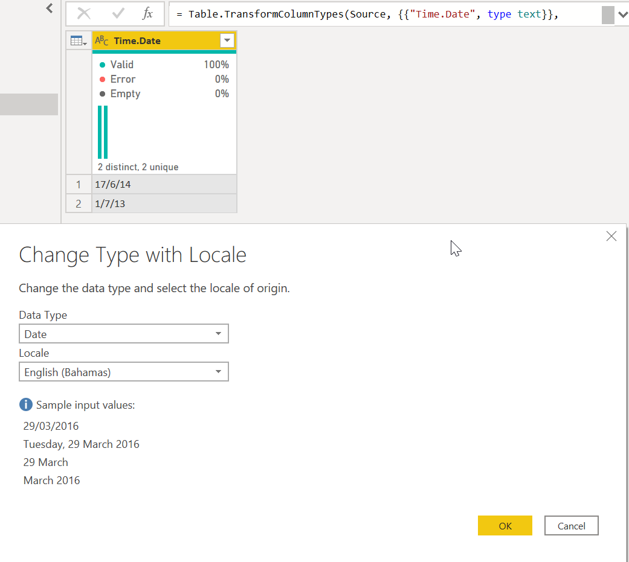The height and width of the screenshot is (562, 629).
Task: Open the Time.Date column filter dropdown
Action: coord(227,40)
